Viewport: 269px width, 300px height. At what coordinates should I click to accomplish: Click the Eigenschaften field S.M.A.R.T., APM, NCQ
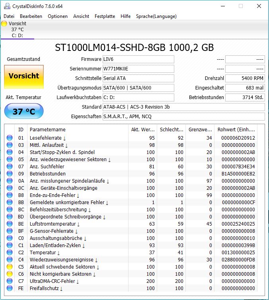click(x=184, y=117)
